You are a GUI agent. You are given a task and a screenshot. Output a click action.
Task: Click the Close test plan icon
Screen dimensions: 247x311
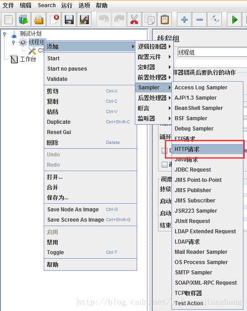pos(54,20)
